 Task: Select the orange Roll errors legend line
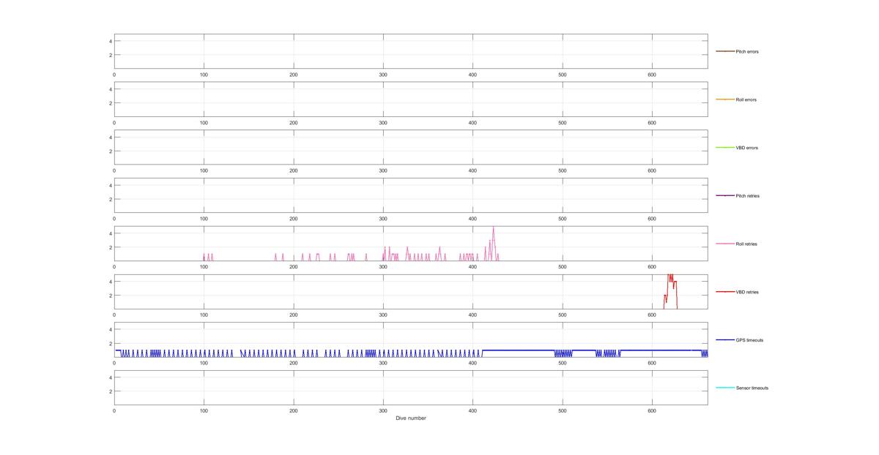(x=725, y=99)
